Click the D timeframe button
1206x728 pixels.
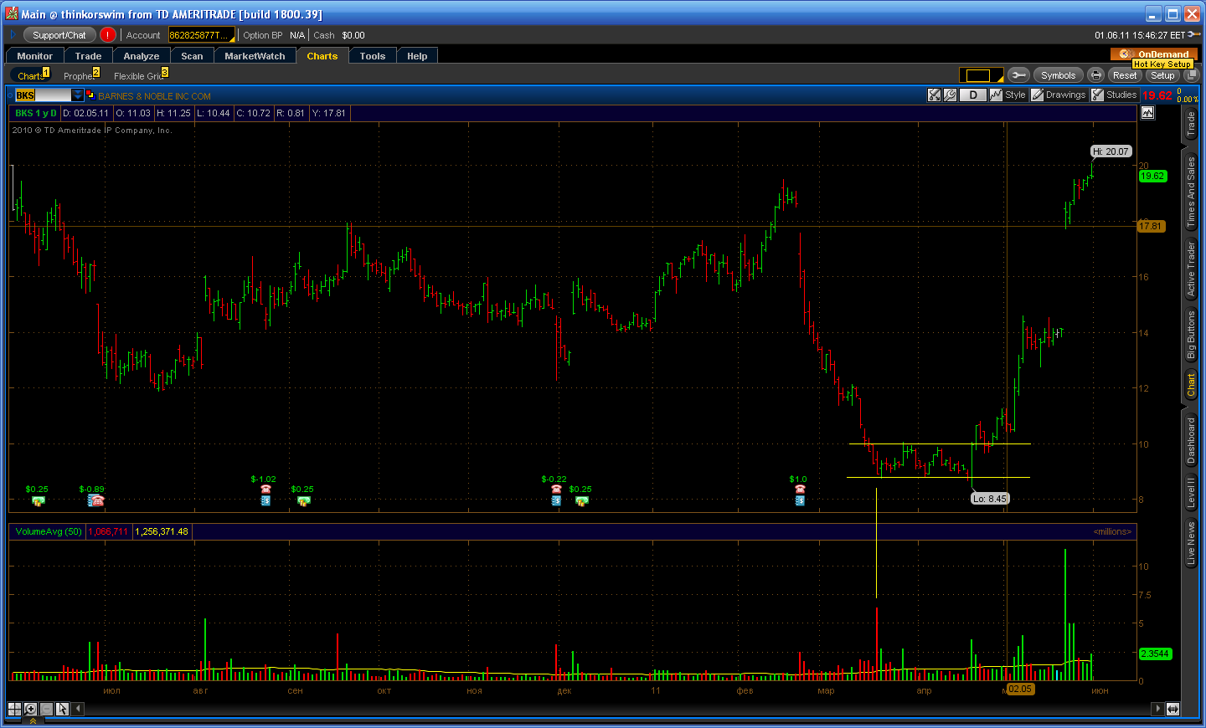click(x=972, y=95)
